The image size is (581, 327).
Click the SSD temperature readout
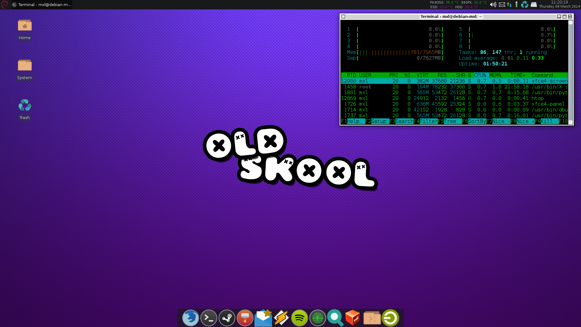pyautogui.click(x=441, y=7)
